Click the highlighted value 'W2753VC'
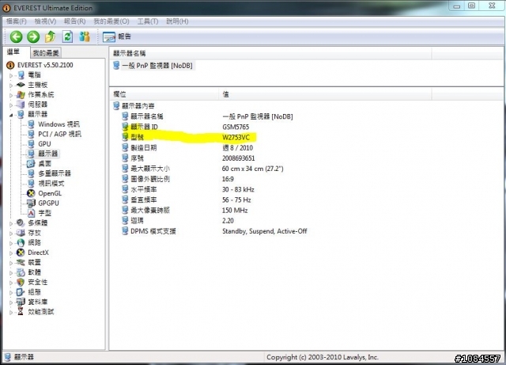506x365 pixels. click(x=236, y=138)
